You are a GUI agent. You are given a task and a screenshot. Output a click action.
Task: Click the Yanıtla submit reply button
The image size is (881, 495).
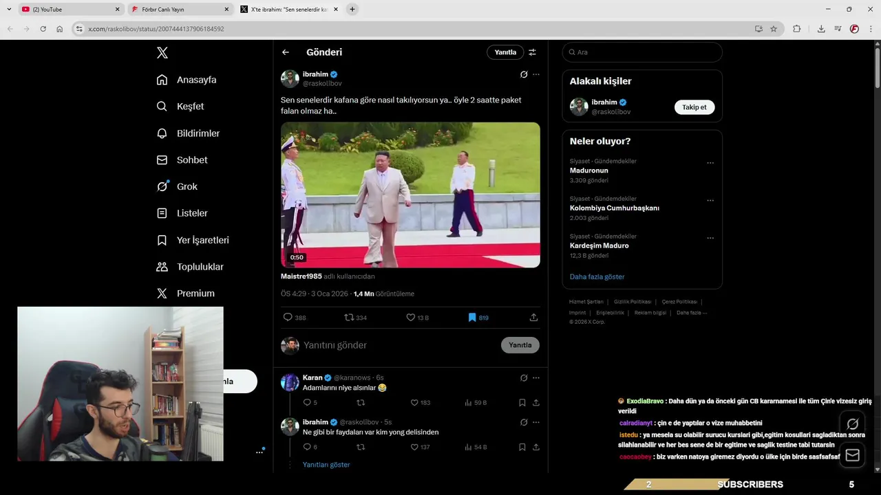click(520, 345)
